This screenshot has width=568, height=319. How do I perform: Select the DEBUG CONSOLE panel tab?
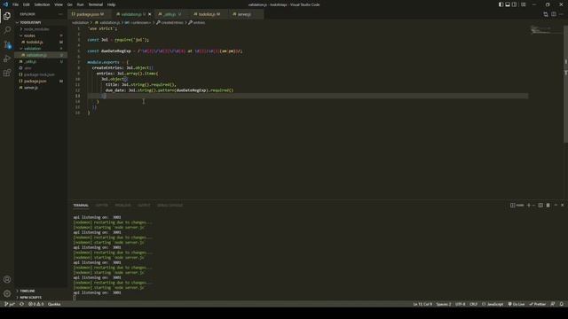(170, 205)
